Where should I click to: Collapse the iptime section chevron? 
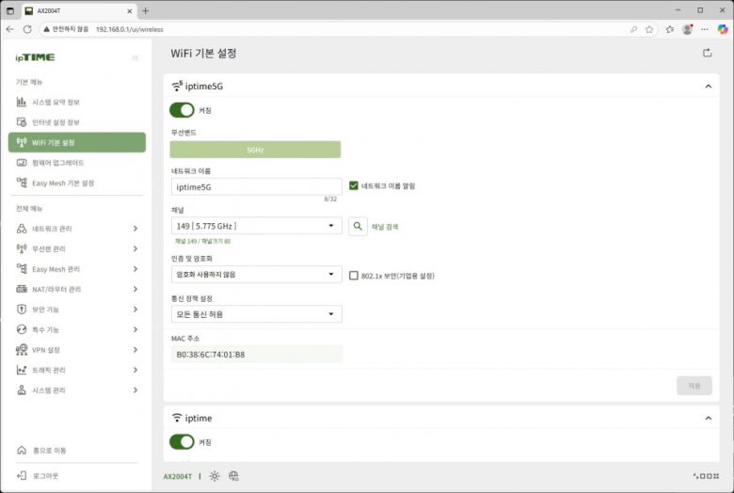[709, 418]
